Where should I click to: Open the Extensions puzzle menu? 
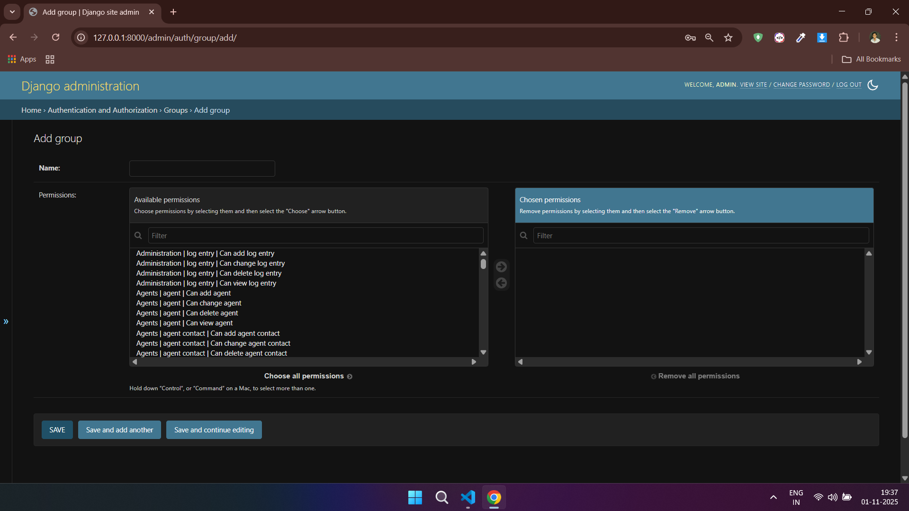844,37
